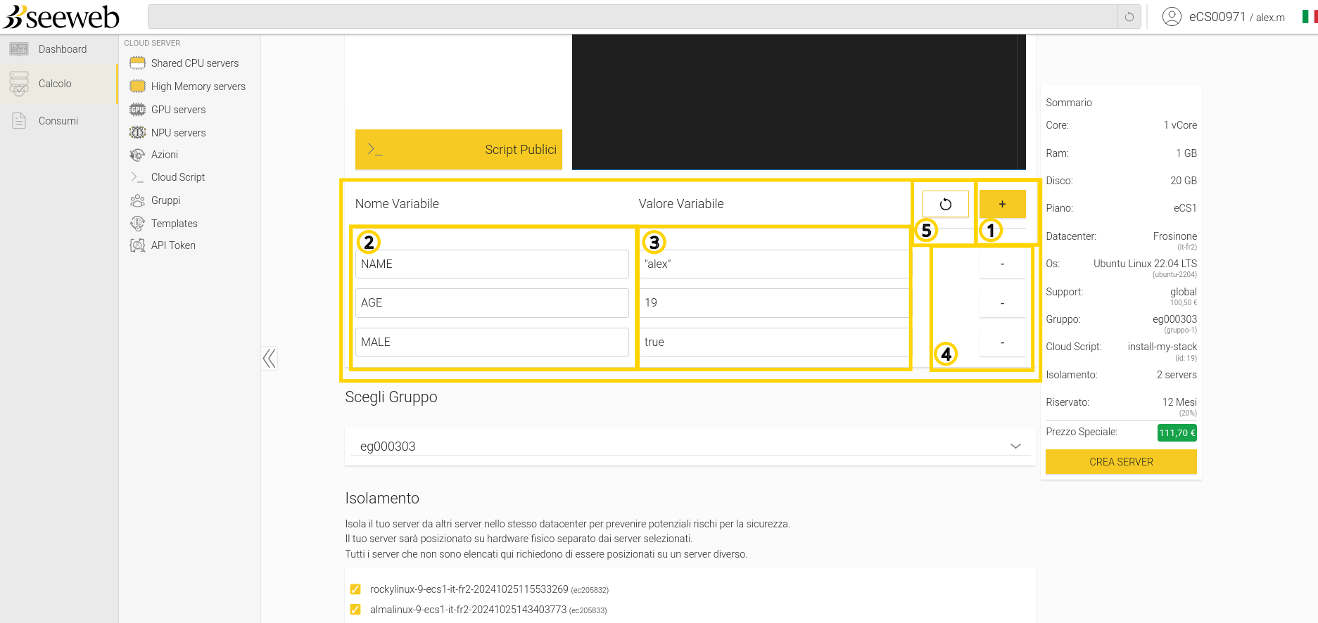Image resolution: width=1318 pixels, height=623 pixels.
Task: Reset variables with the circular arrow button
Action: coord(946,204)
